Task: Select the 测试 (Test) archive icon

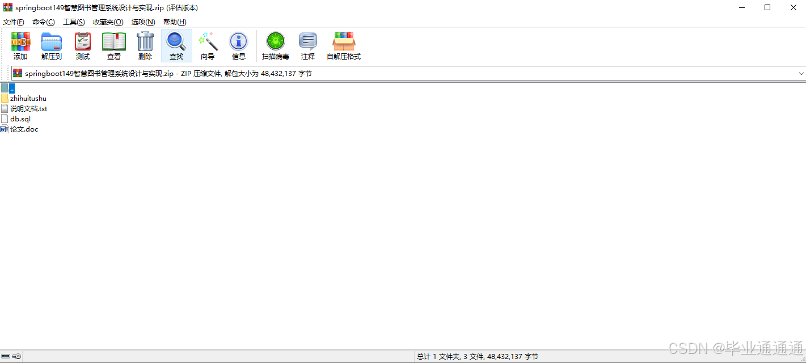Action: pos(82,45)
